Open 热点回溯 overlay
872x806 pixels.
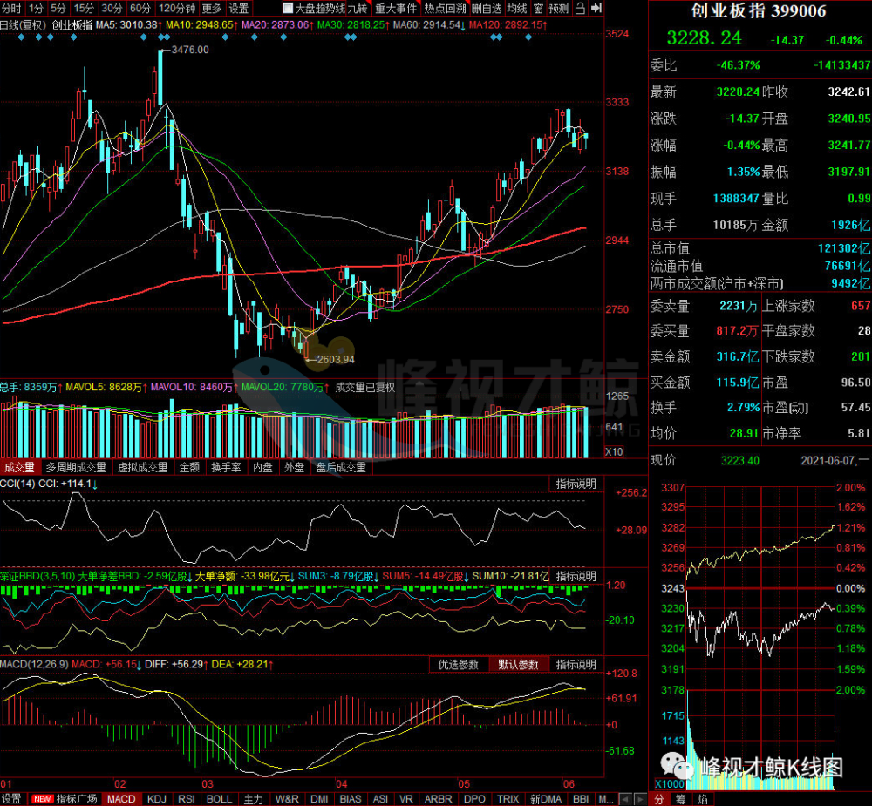pyautogui.click(x=445, y=9)
